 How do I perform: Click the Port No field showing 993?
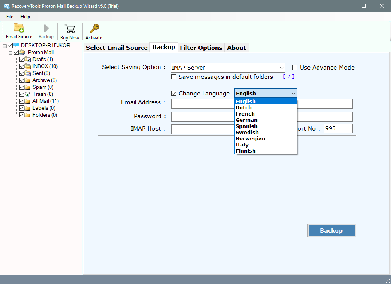coord(338,129)
